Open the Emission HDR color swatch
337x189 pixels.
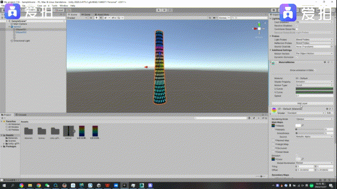tap(298, 159)
